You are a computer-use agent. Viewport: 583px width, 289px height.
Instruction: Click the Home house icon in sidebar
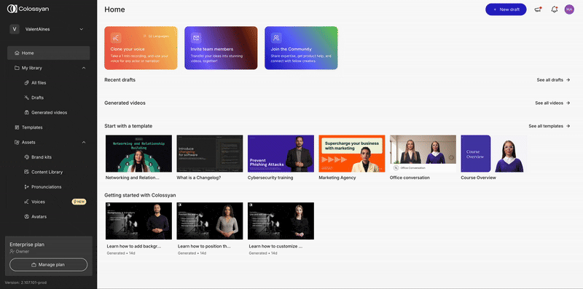[x=17, y=53]
